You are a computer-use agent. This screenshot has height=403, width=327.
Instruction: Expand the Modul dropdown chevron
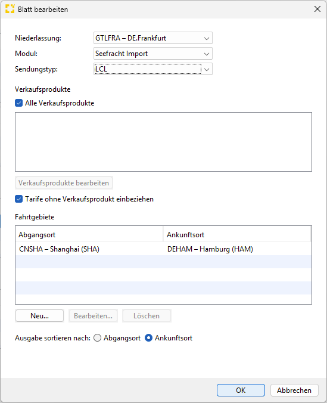pyautogui.click(x=207, y=54)
